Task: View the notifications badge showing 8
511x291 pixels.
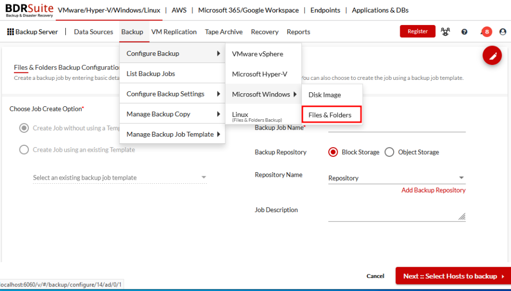Action: tap(487, 31)
